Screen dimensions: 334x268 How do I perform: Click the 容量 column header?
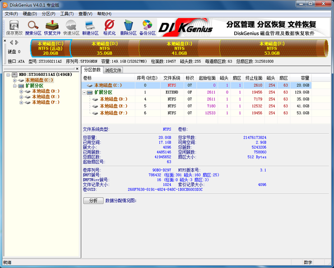tap(305, 78)
